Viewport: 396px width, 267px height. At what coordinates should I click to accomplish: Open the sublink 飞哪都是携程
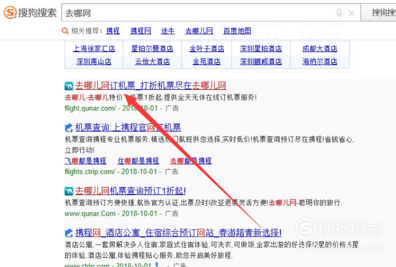[x=85, y=161]
